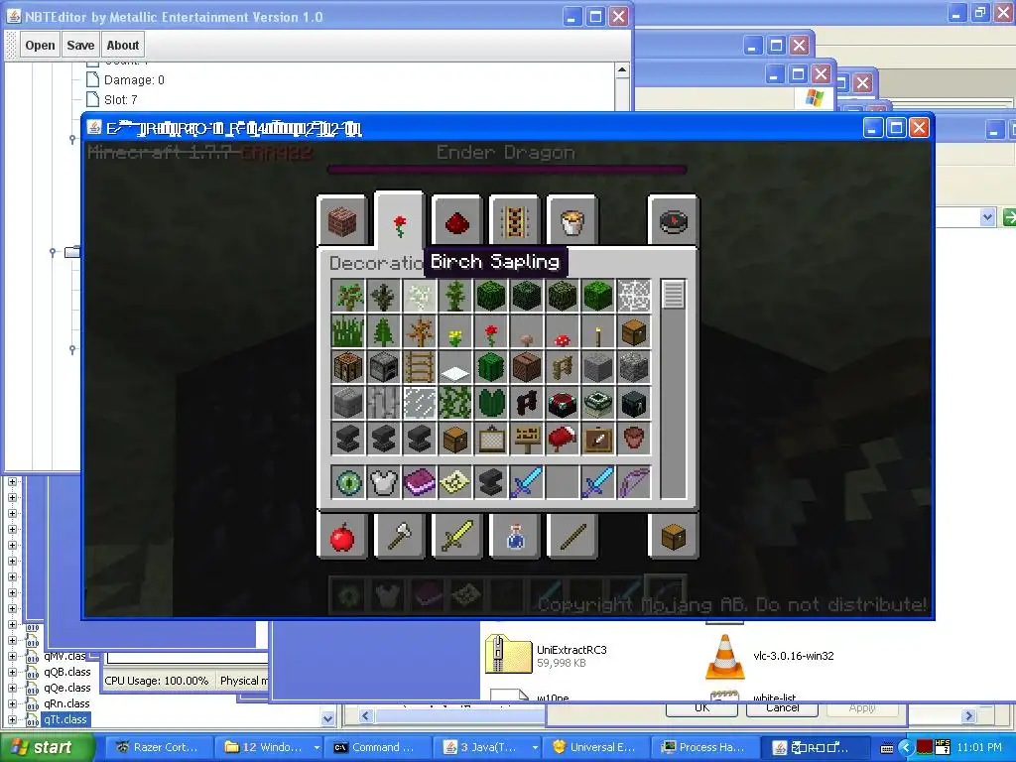Click the Open button in NBTEditor
Screen dimensions: 1016x762
[x=40, y=46]
